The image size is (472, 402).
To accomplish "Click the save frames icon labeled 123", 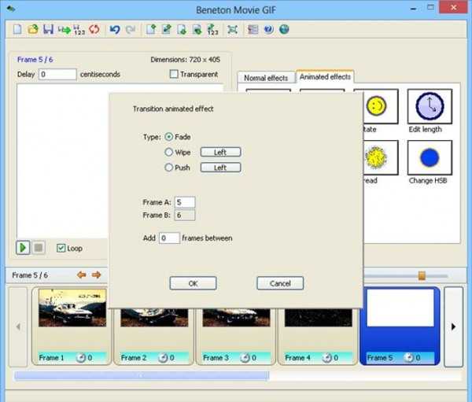I will click(x=79, y=30).
